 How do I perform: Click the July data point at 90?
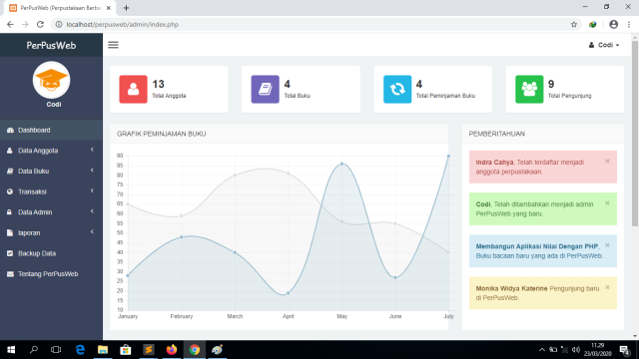point(448,157)
